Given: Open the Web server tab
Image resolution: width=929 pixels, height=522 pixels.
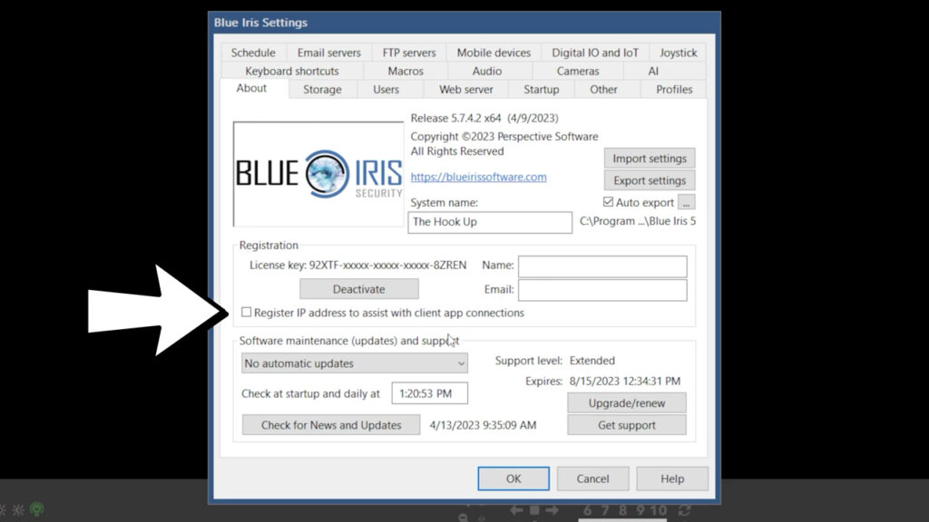Looking at the screenshot, I should pos(465,89).
